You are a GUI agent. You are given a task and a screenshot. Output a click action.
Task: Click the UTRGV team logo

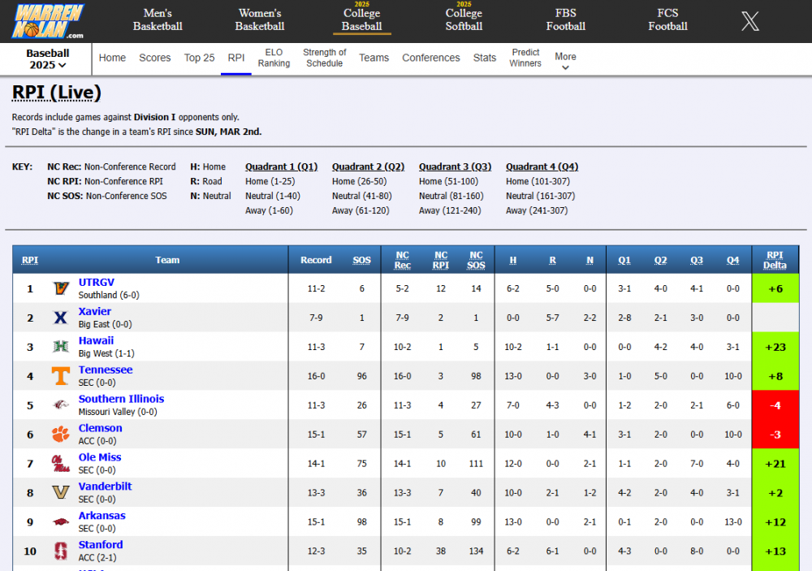coord(60,288)
